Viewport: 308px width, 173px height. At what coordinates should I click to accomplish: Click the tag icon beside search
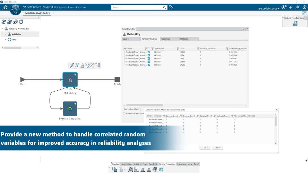pos(171,7)
